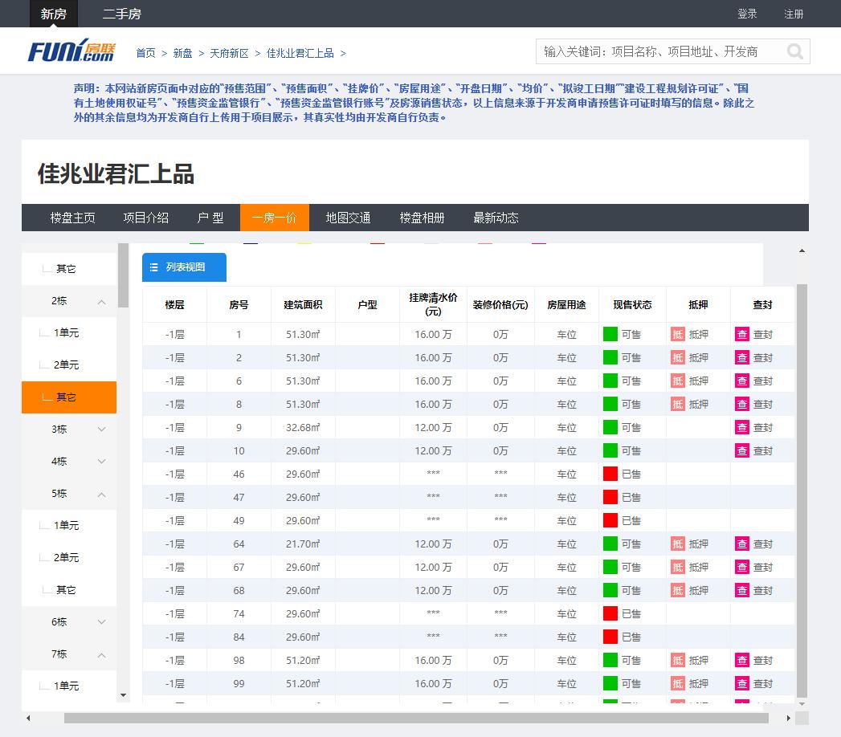Click seizure icon for room 99

pos(742,684)
